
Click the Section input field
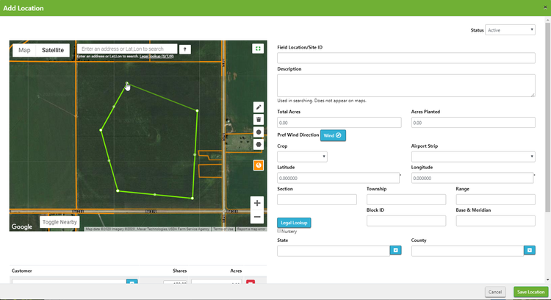tap(317, 199)
